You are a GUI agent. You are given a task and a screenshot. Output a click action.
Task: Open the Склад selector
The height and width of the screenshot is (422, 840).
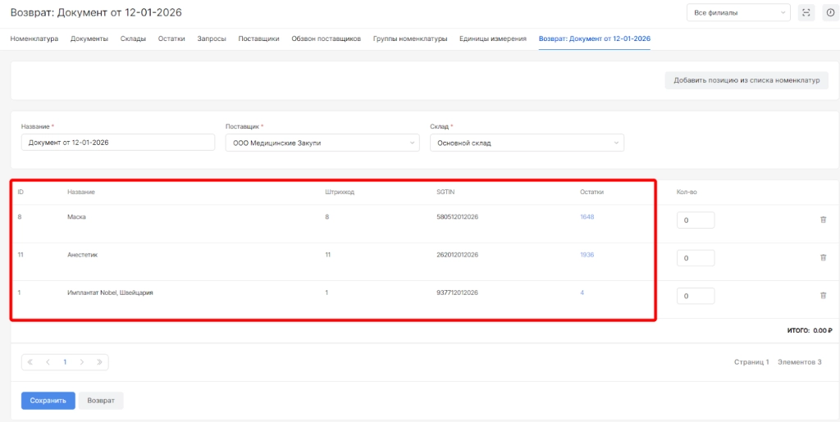(x=527, y=143)
